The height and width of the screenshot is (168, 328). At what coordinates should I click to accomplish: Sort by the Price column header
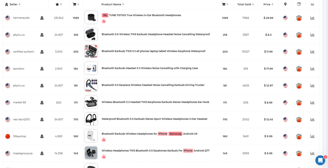pyautogui.click(x=268, y=4)
